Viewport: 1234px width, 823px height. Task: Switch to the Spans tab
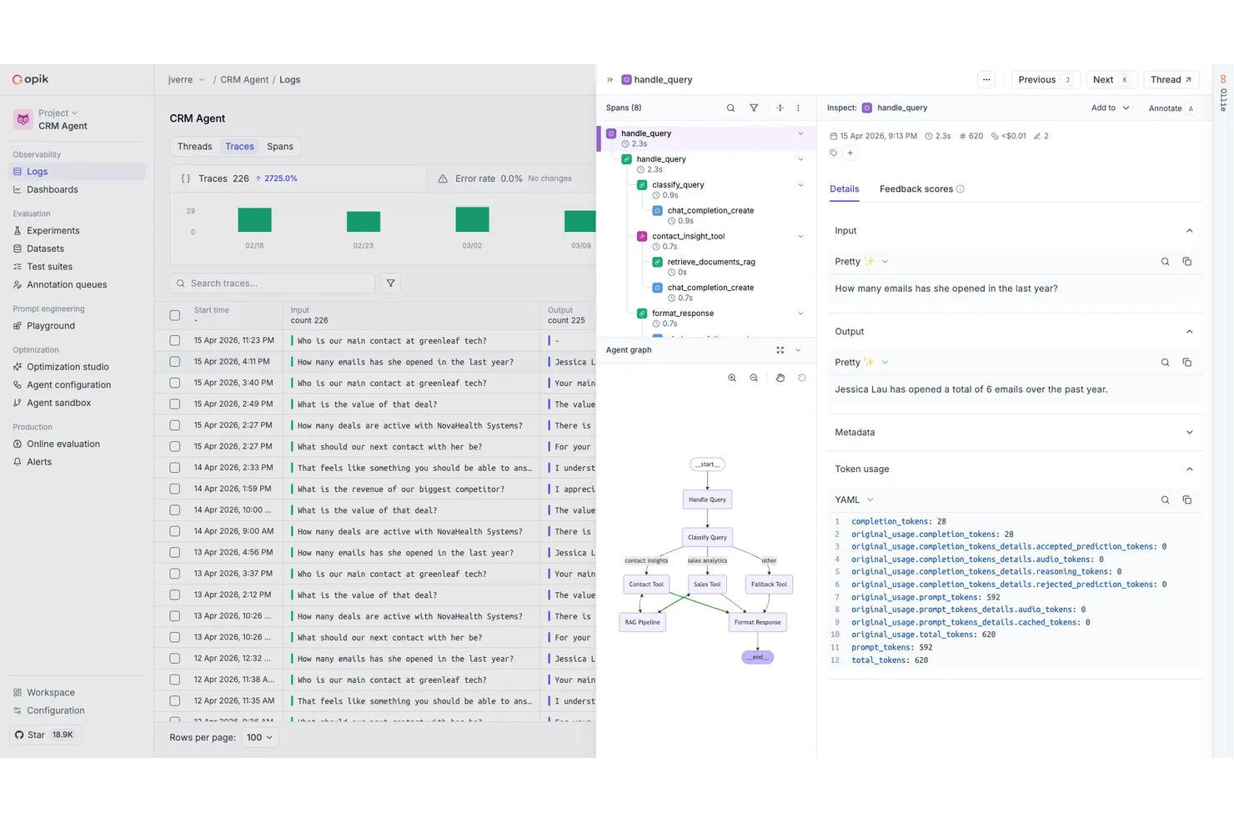click(x=280, y=147)
